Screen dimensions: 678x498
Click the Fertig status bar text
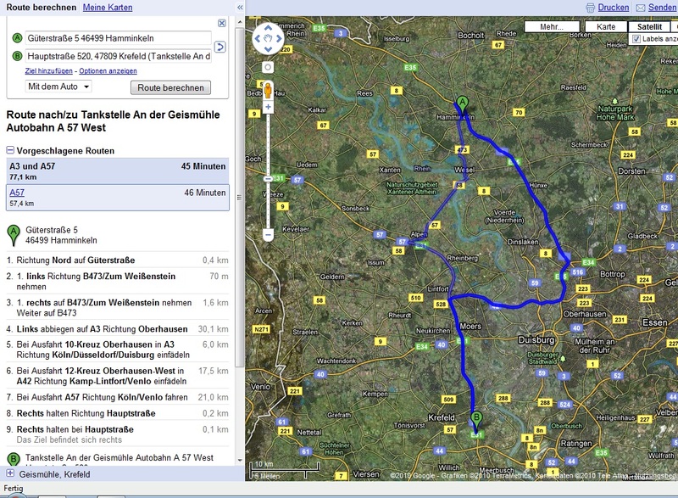(x=14, y=488)
